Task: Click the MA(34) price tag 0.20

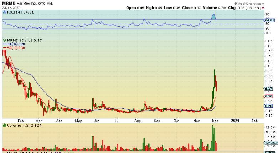Action: 269,106
